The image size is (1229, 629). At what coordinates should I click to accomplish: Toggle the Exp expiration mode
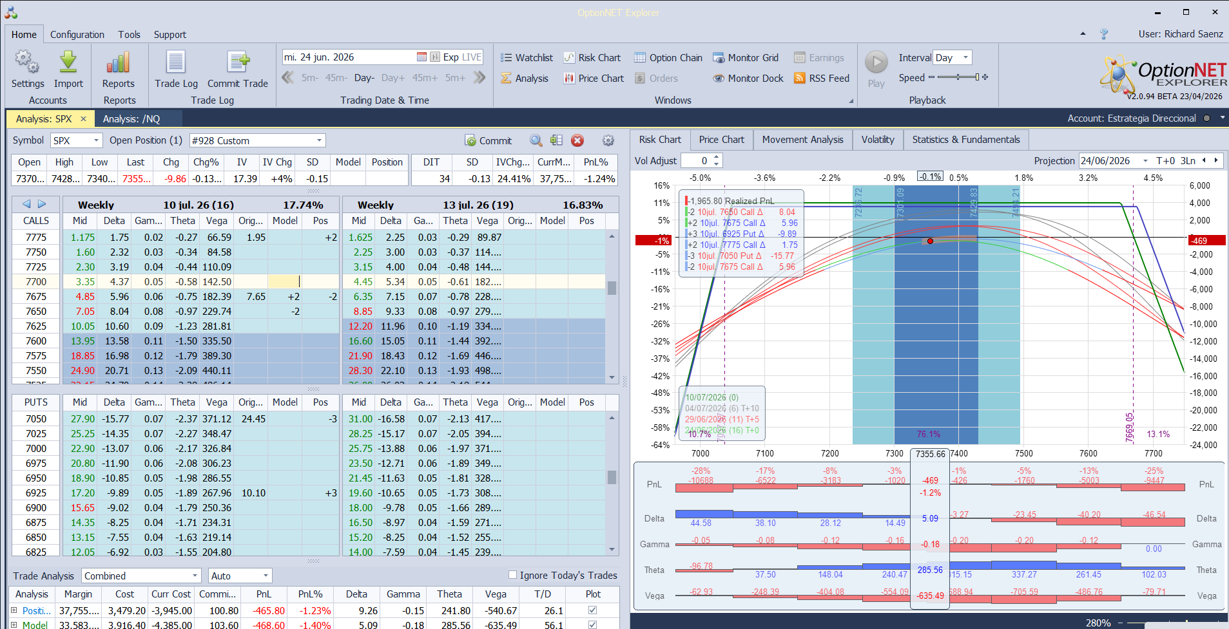(450, 57)
